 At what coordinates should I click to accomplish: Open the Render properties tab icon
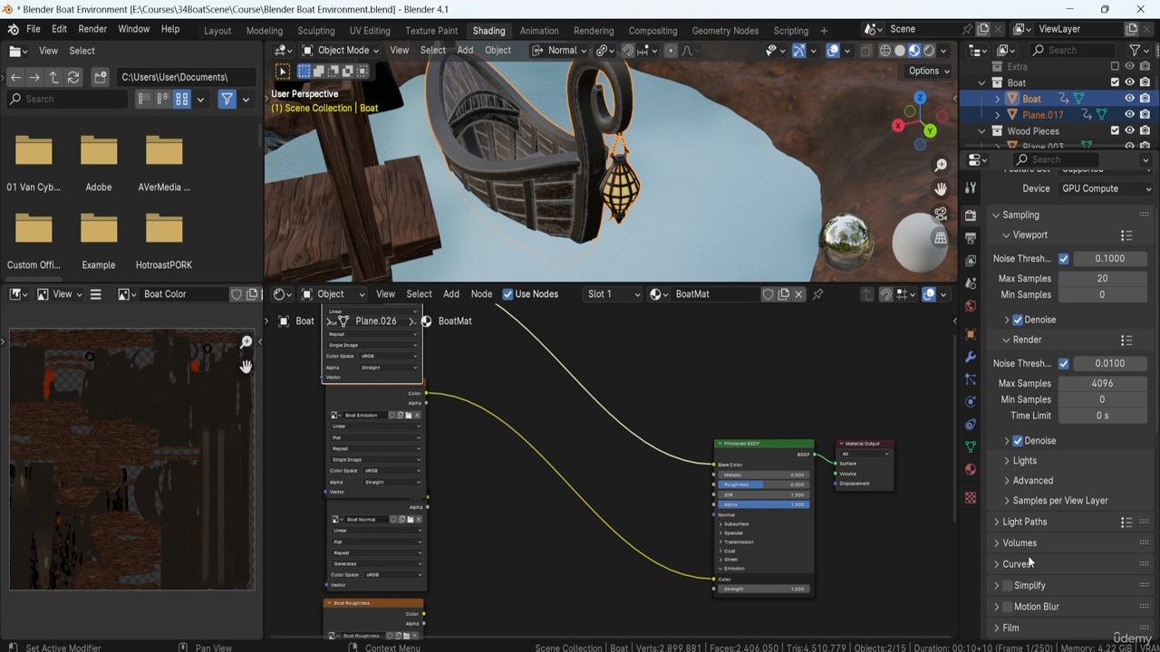click(x=971, y=216)
